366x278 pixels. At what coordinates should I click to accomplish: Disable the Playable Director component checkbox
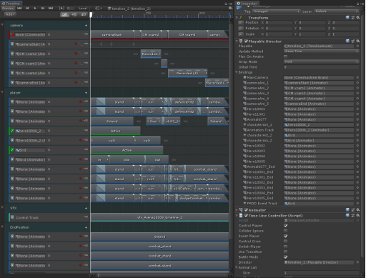click(246, 41)
